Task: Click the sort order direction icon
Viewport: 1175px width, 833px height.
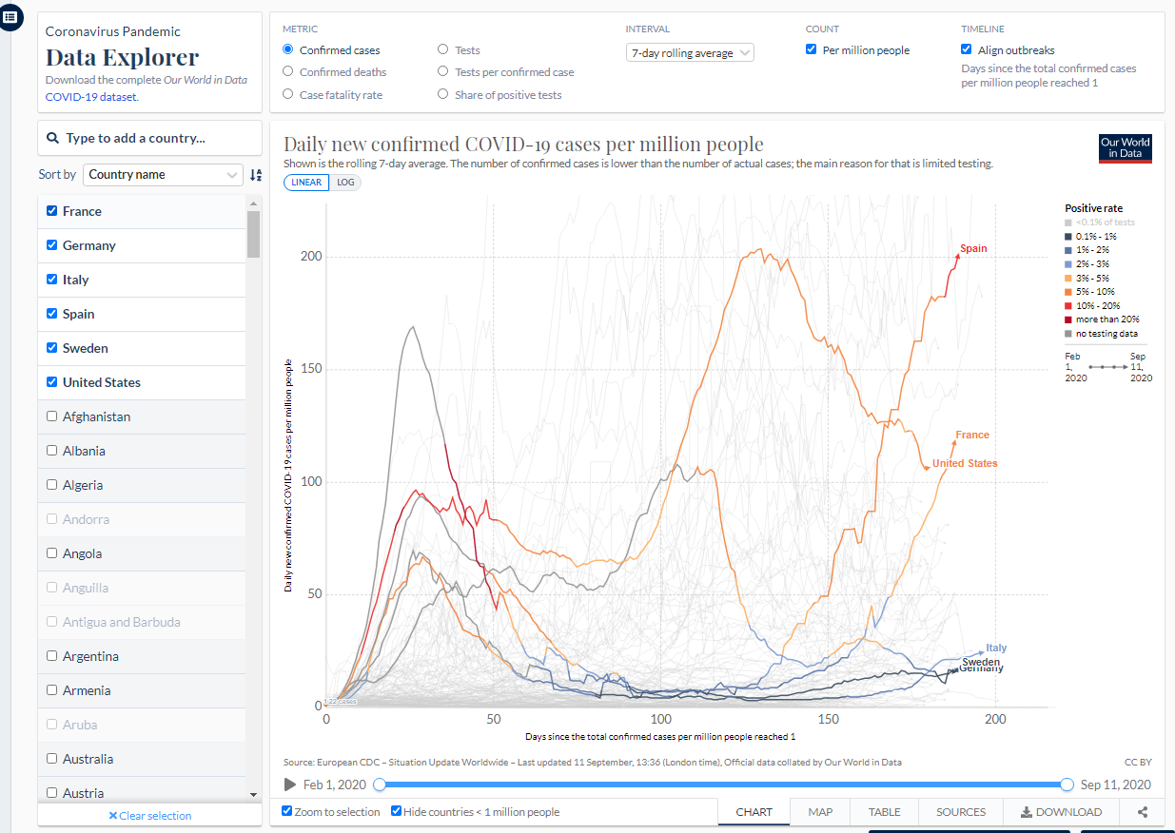Action: click(255, 175)
